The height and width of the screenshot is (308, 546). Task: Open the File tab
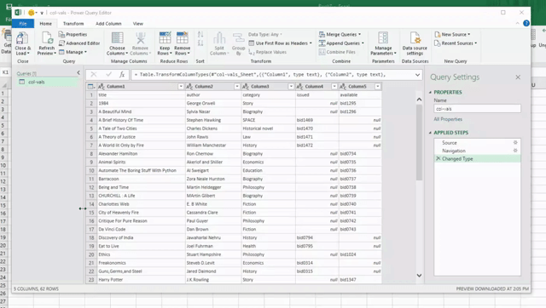click(x=23, y=24)
